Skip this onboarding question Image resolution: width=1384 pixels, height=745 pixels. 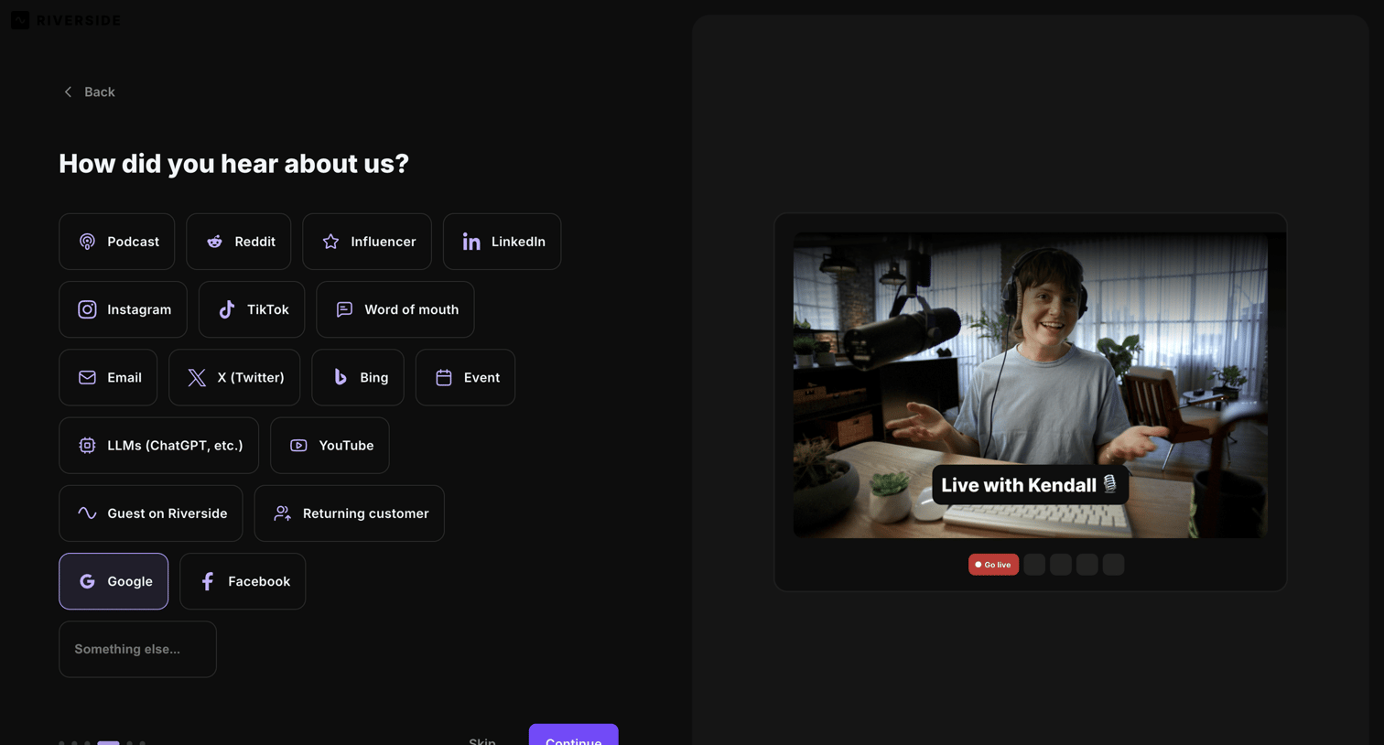[482, 740]
